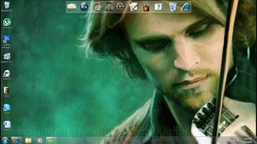Click the mail envelope dock icon
Image resolution: width=257 pixels, height=144 pixels.
click(72, 7)
